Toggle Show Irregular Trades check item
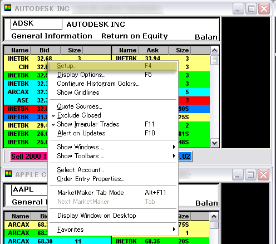The height and width of the screenshot is (244, 276). pyautogui.click(x=113, y=124)
